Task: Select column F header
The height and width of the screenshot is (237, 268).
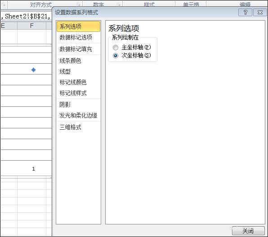Action: [31, 26]
